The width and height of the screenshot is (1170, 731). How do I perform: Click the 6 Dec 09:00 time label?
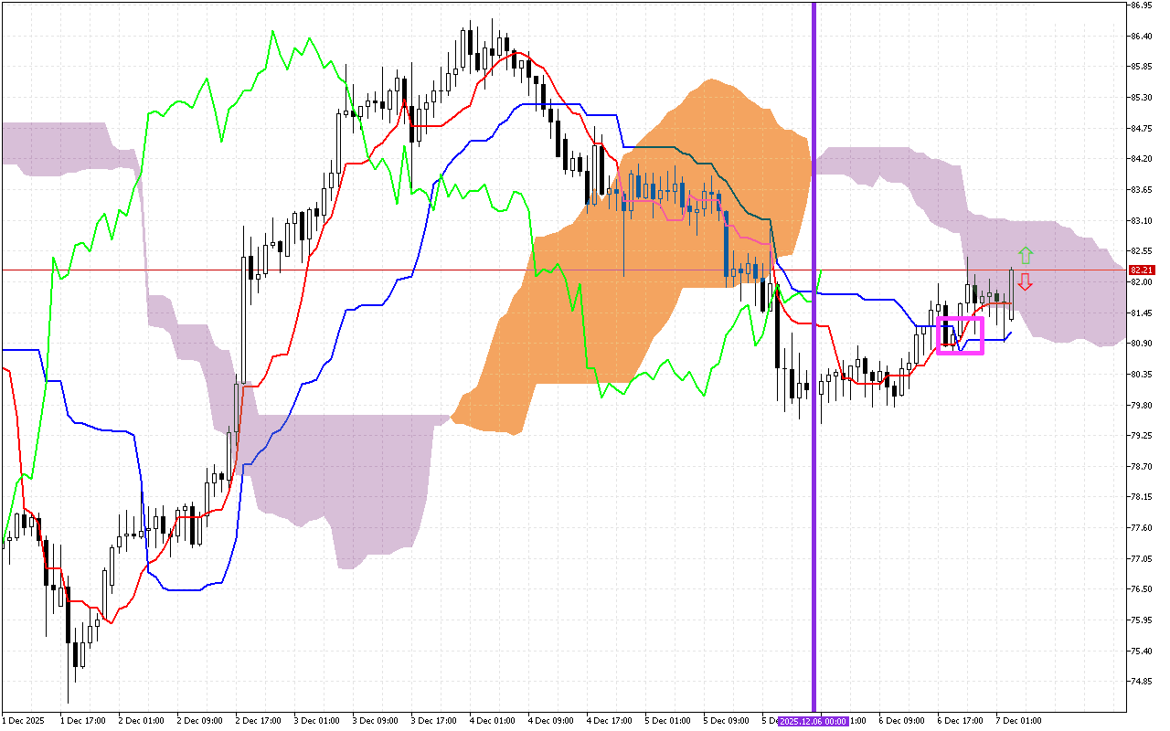[902, 721]
